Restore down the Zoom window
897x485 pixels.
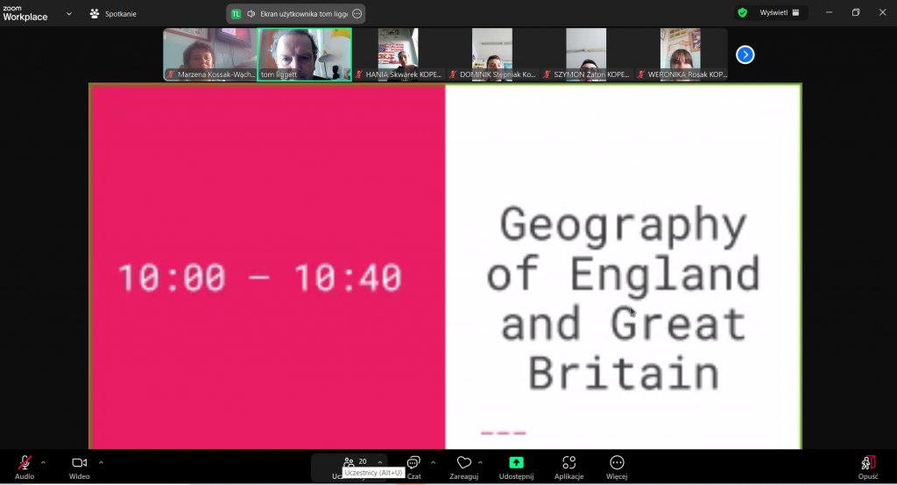(856, 12)
